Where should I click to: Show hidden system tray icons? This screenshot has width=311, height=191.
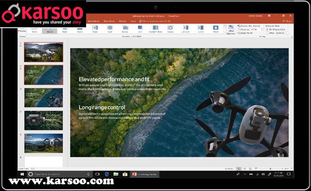(245, 174)
